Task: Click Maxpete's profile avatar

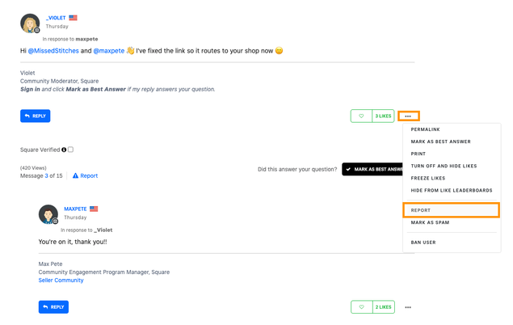Action: [x=48, y=214]
